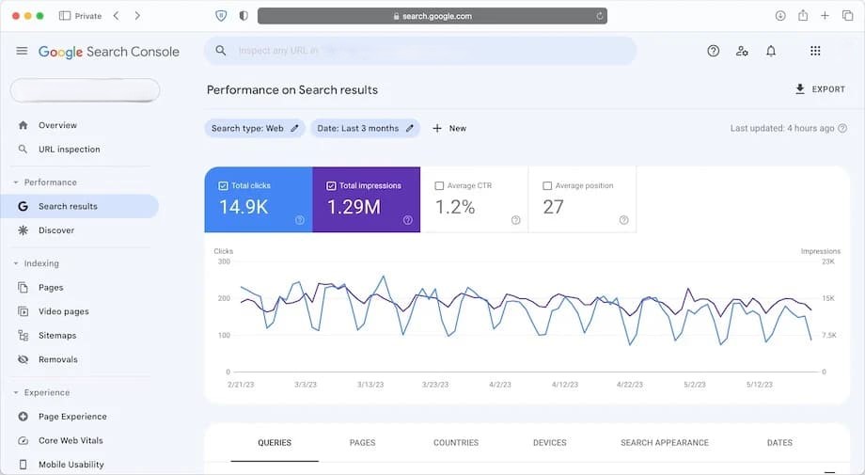Open the Help question mark icon
Viewport: 865px width, 475px height.
pyautogui.click(x=714, y=52)
